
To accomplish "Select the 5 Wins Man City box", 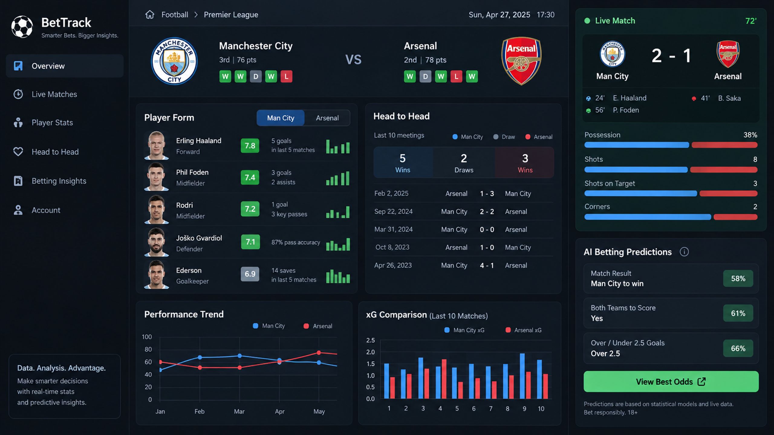I will (x=403, y=163).
